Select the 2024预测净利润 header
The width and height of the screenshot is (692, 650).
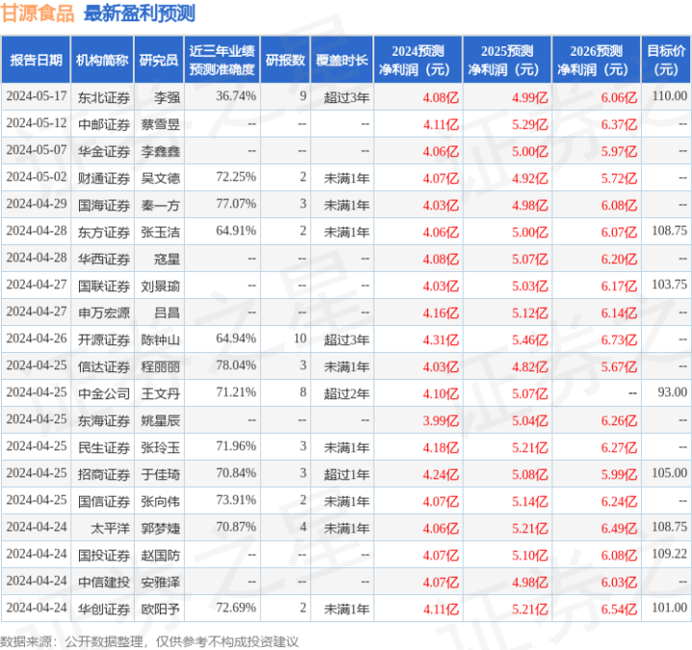point(418,60)
